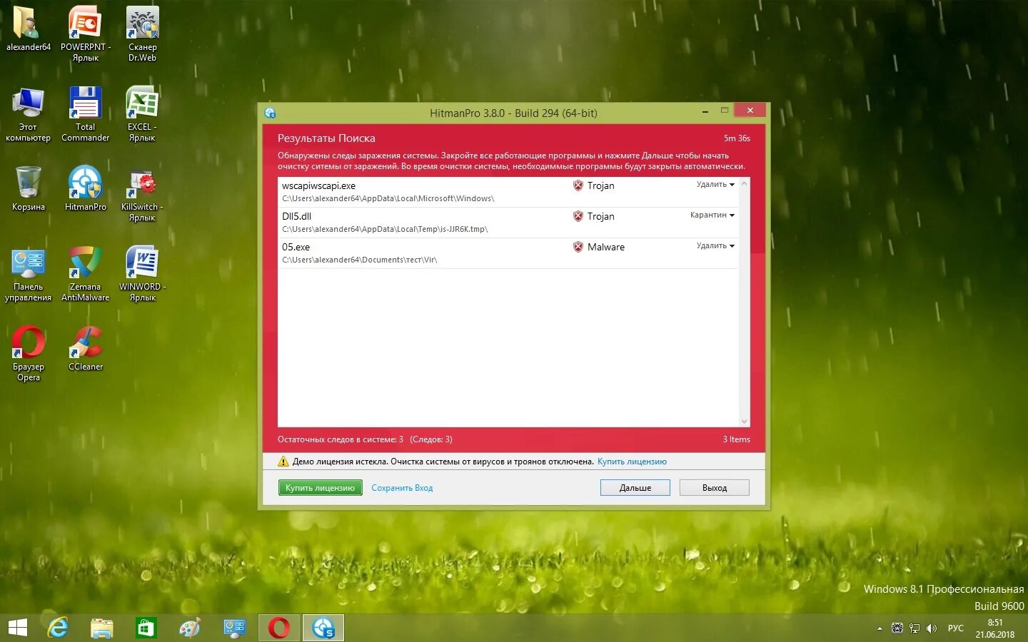Open the Windows Start button
1028x642 pixels.
[18, 628]
